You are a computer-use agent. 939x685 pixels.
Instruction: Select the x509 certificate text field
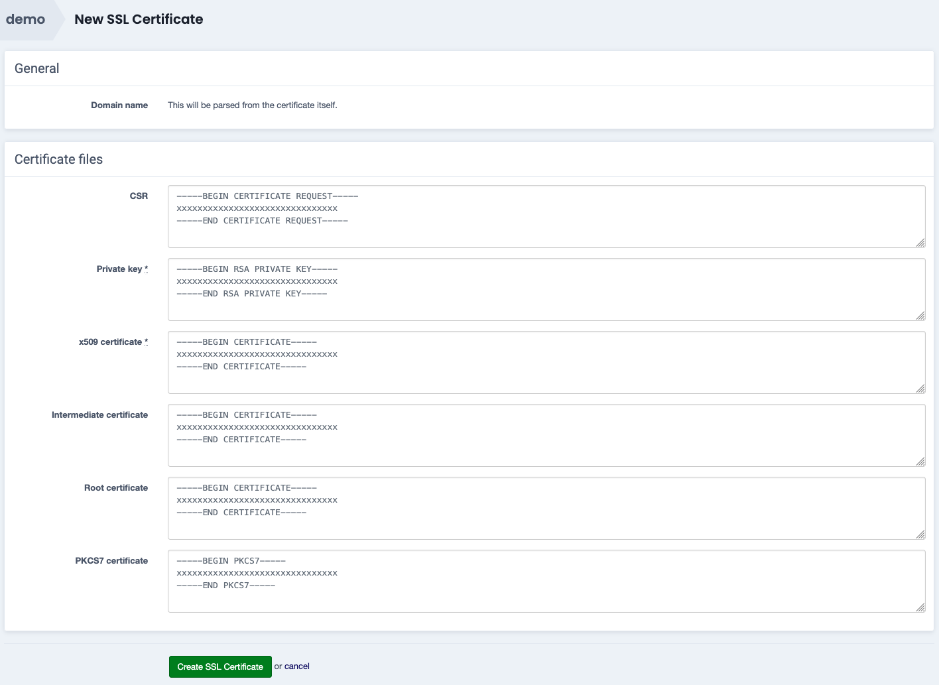(x=546, y=362)
